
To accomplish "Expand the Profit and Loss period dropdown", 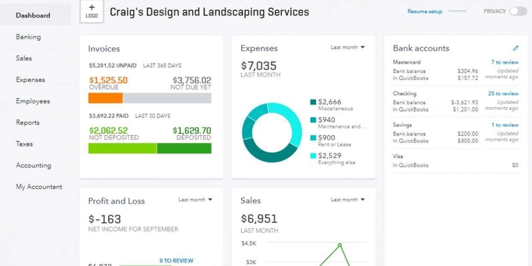I will pos(195,200).
